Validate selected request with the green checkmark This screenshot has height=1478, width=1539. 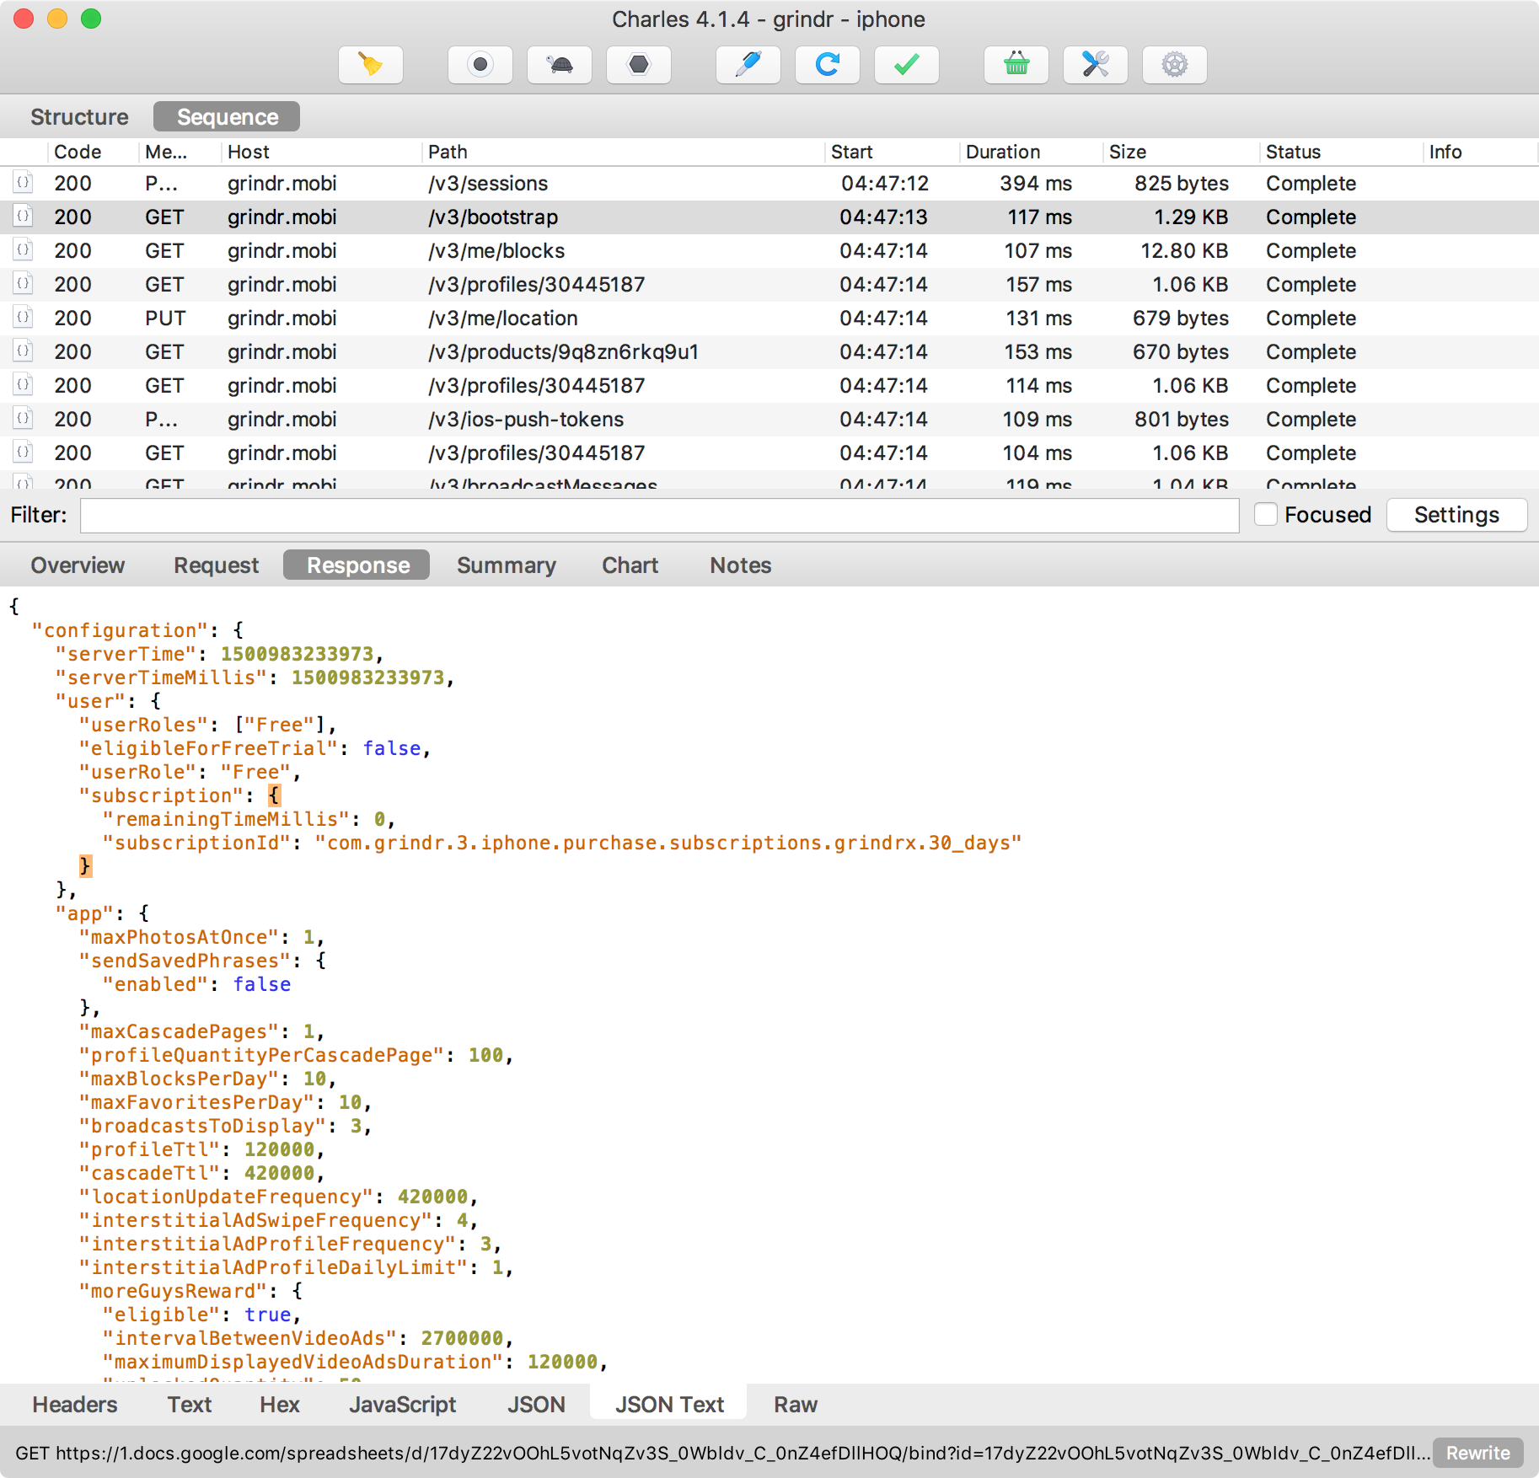(907, 65)
